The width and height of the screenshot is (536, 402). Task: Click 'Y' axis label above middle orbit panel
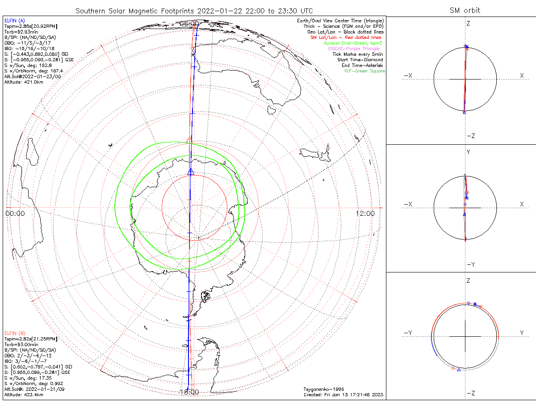(468, 152)
